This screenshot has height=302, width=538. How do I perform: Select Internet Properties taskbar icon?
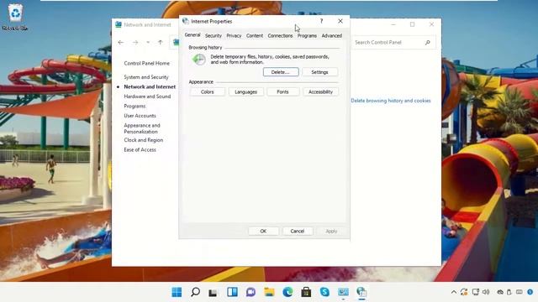[361, 292]
